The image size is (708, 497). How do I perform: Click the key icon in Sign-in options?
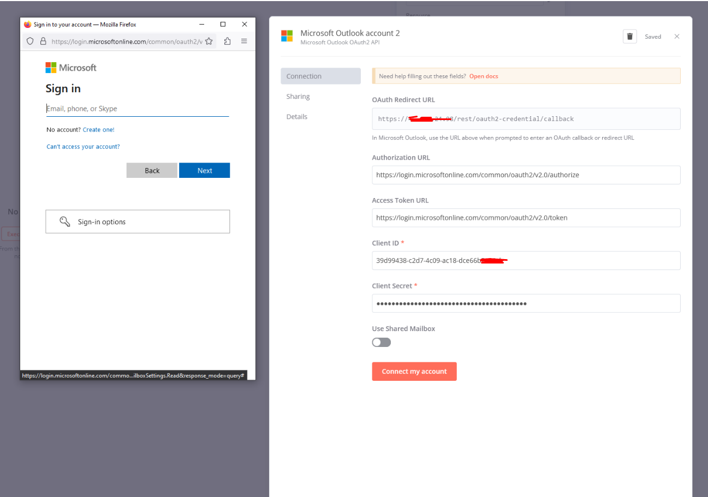[x=65, y=221]
